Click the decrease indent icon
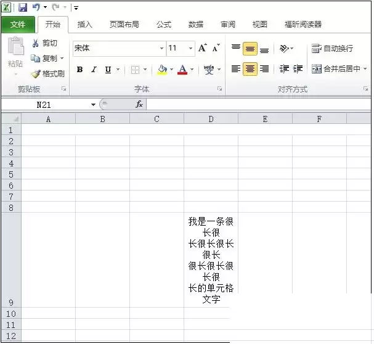The height and width of the screenshot is (344, 374). click(x=284, y=69)
